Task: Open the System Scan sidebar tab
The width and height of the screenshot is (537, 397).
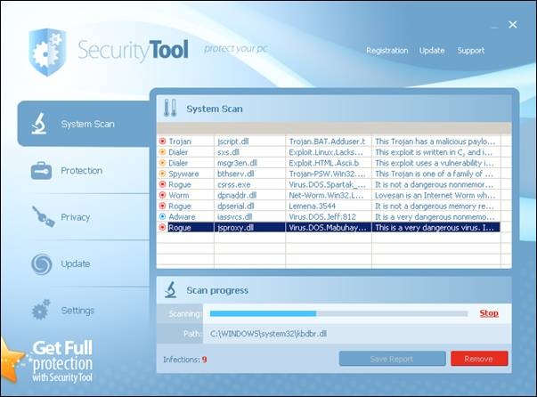Action: [x=84, y=124]
